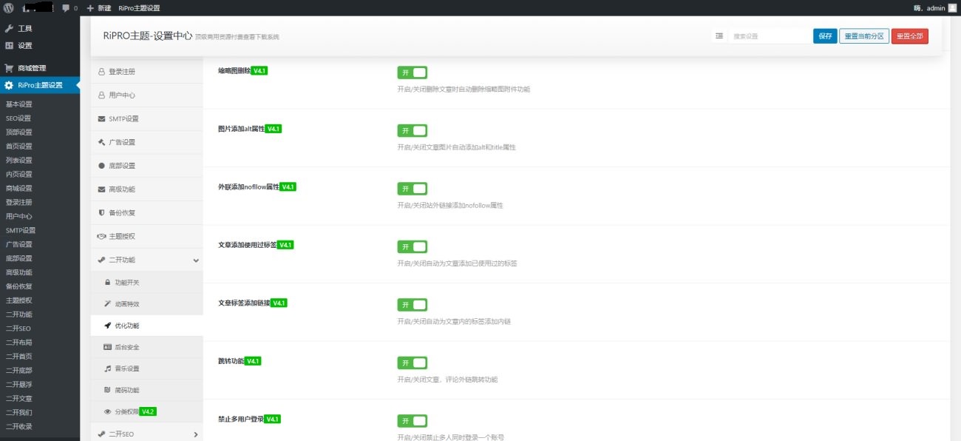Toggle the 缩略图删除 switch
Image resolution: width=961 pixels, height=441 pixels.
coord(412,73)
